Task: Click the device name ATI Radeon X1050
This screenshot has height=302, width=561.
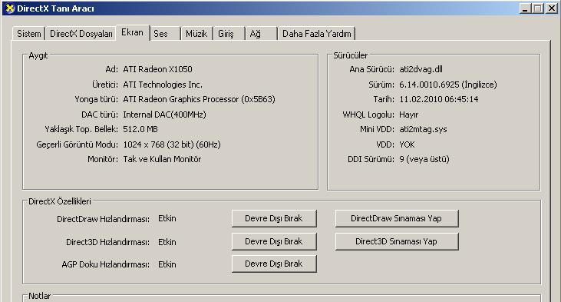Action: pyautogui.click(x=158, y=69)
